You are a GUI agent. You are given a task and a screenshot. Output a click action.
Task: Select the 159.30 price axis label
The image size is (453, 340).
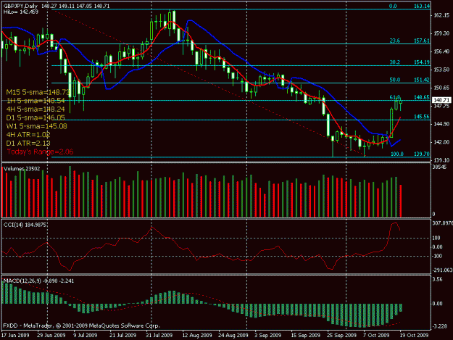pos(441,33)
